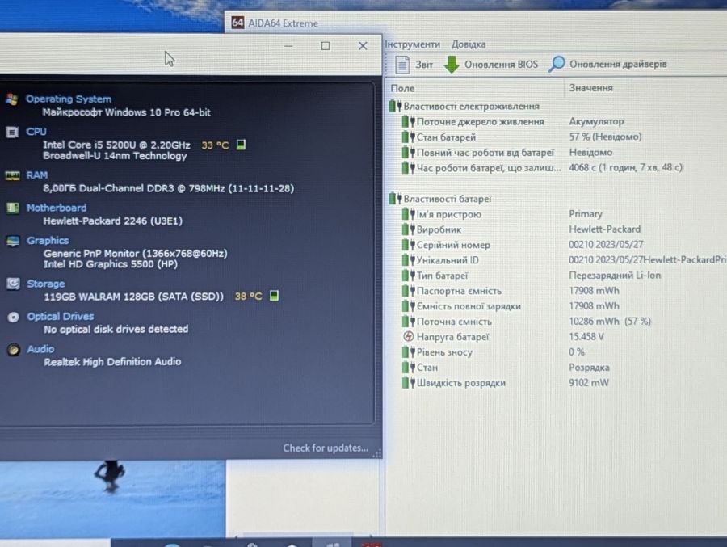Viewport: 727px width, 547px height.
Task: Click the Optical Drives disc icon
Action: [x=13, y=317]
